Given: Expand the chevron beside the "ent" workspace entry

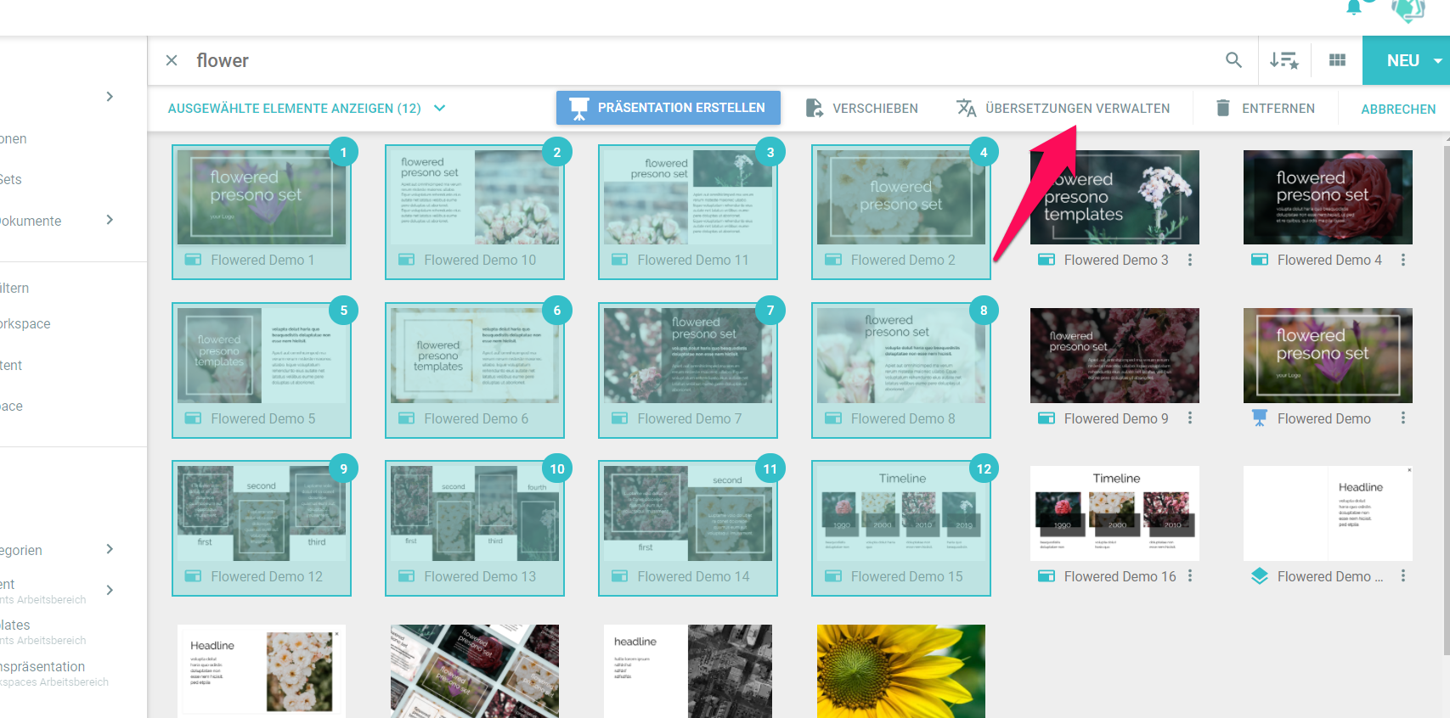Looking at the screenshot, I should pos(110,590).
